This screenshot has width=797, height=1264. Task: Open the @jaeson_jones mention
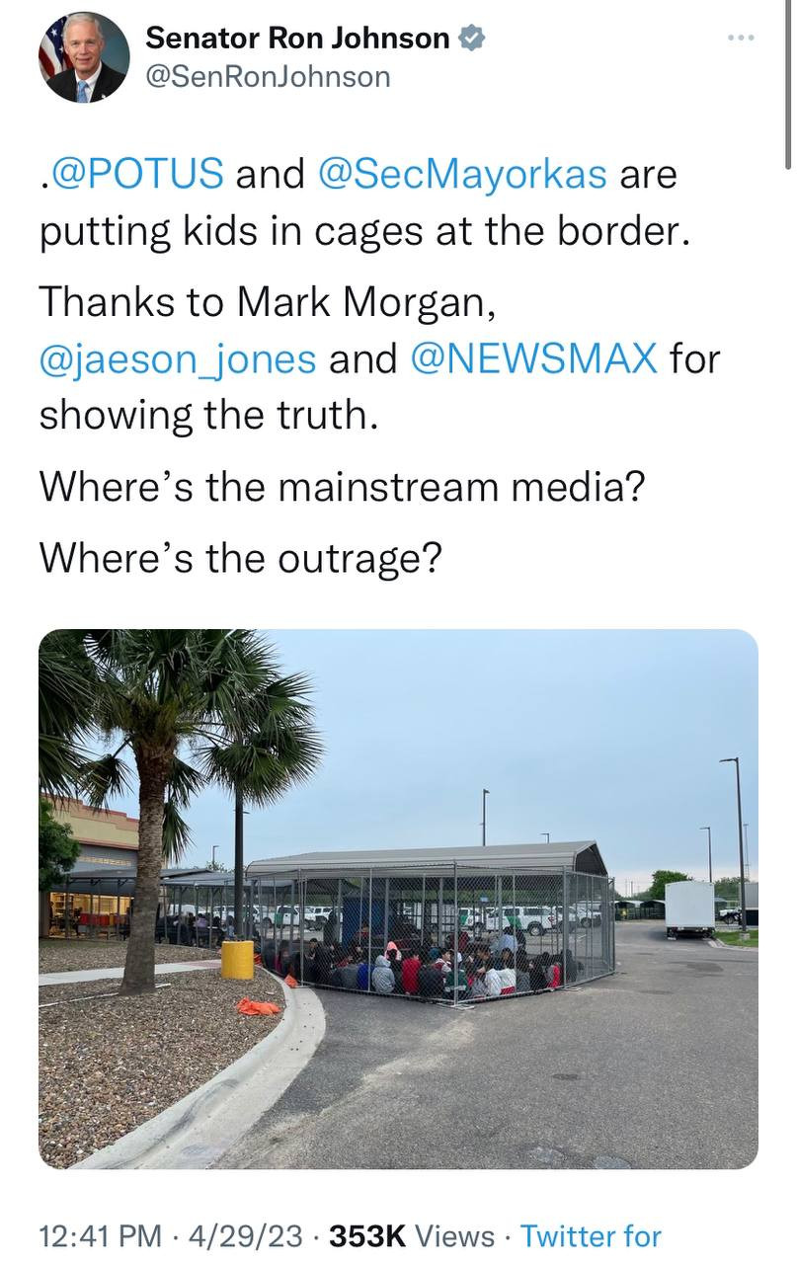tap(178, 358)
